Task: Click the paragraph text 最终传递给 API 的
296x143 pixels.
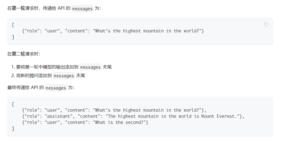Action: click(26, 88)
